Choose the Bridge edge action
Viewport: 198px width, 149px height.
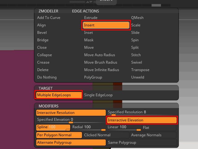point(43,40)
